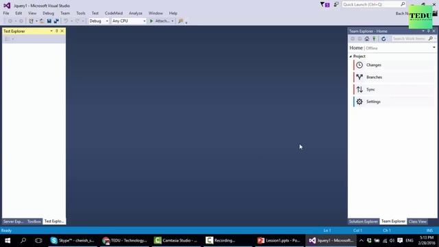
Task: Open Settings in Team Explorer
Action: pos(394,102)
